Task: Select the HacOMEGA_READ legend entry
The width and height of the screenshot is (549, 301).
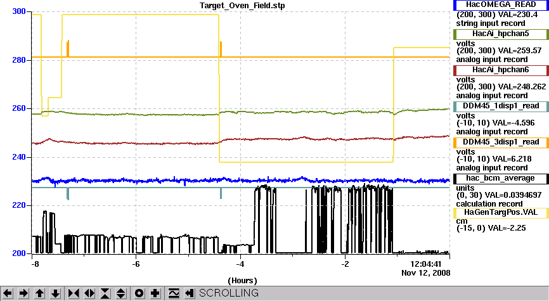Action: [x=501, y=5]
